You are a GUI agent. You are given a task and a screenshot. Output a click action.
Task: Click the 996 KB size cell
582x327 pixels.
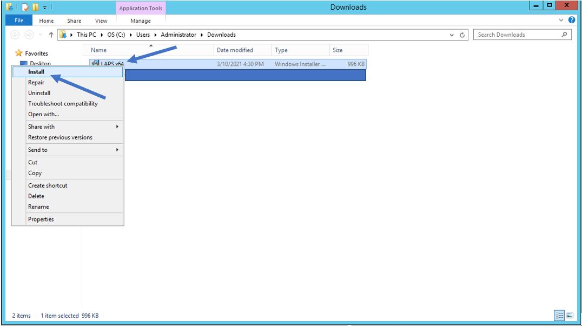[x=356, y=64]
